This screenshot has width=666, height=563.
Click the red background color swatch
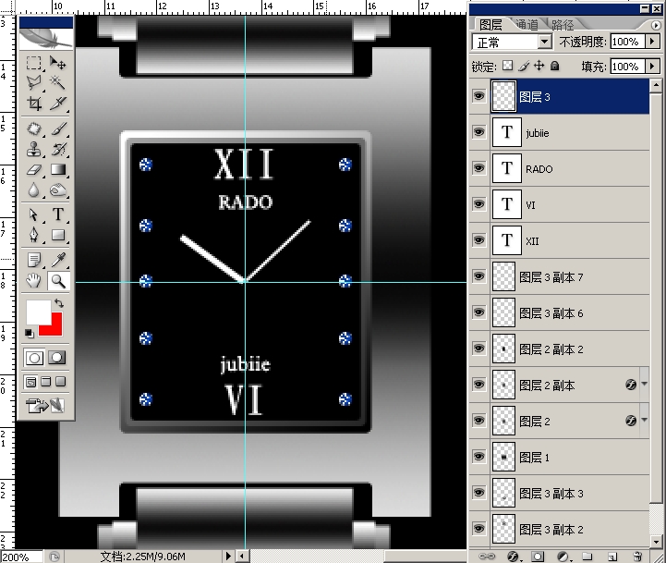click(56, 329)
